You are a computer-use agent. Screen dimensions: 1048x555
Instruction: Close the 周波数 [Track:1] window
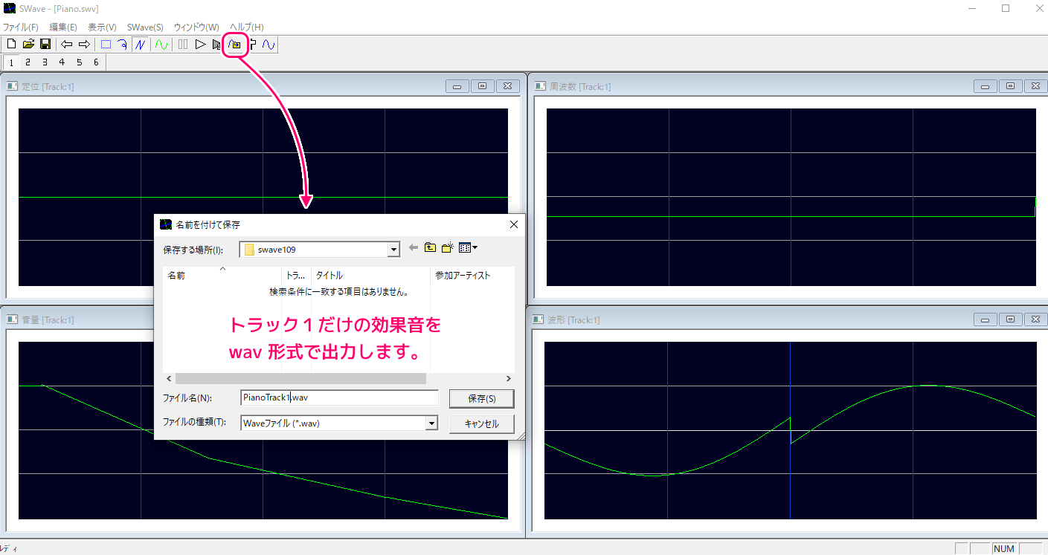pos(1035,86)
